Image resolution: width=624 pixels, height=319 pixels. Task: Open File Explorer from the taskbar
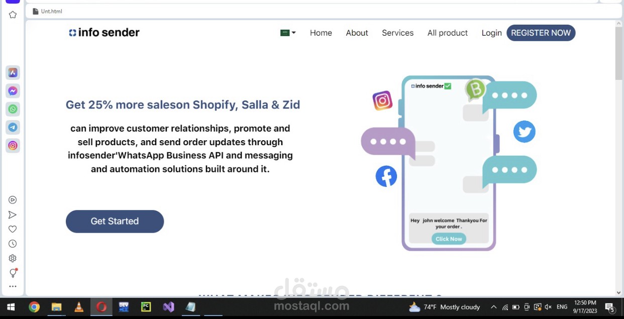pyautogui.click(x=56, y=307)
